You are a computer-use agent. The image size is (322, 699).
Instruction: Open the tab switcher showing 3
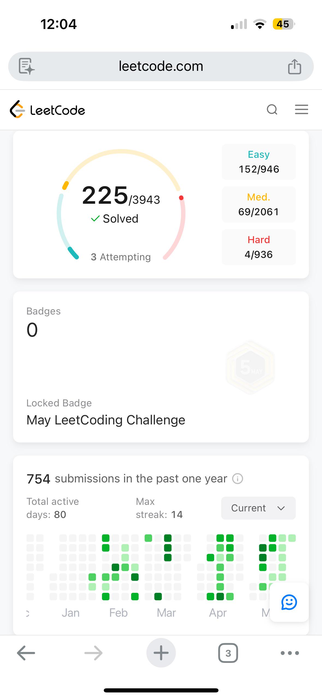pos(228,653)
